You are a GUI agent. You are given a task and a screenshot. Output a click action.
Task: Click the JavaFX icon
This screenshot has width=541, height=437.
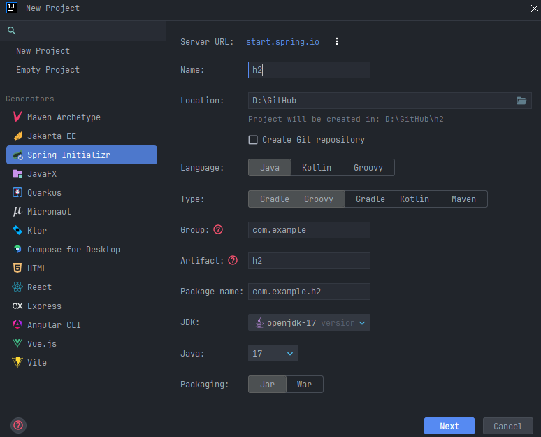(17, 173)
